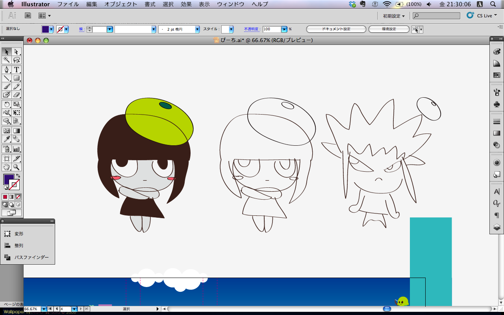Viewport: 504px width, 315px height.
Task: Select the Line Segment tool
Action: [x=7, y=78]
